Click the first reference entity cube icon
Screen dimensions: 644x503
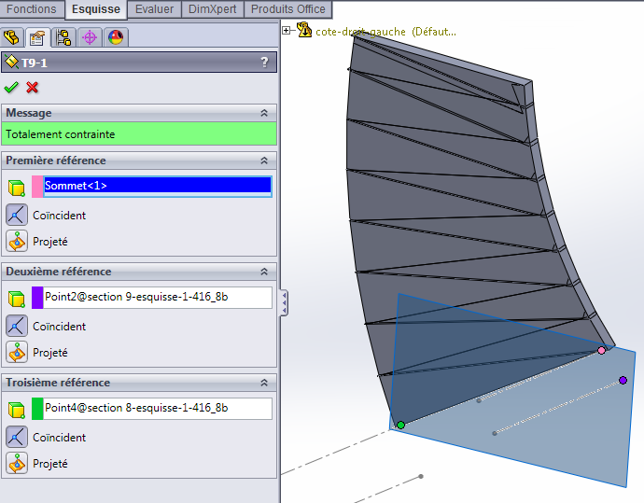click(x=17, y=188)
